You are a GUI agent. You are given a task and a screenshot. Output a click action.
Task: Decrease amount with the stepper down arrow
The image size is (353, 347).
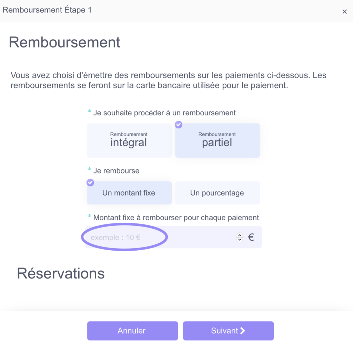[x=240, y=240]
